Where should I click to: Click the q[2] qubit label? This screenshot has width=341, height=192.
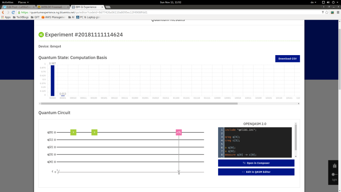(x=50, y=147)
